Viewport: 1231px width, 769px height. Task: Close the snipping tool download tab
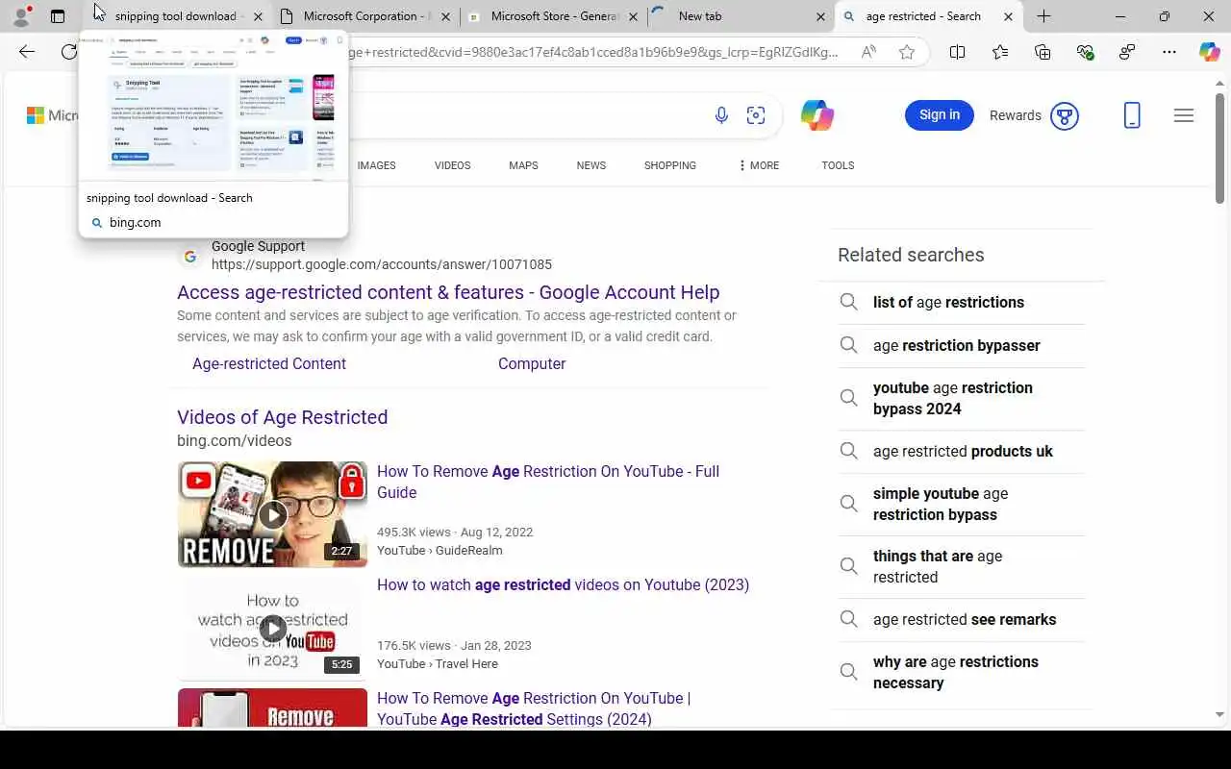tap(258, 16)
